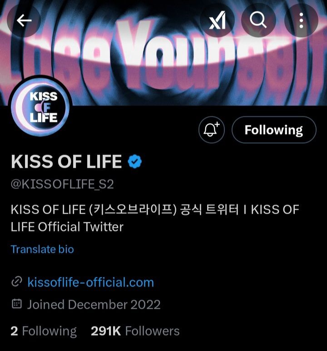The height and width of the screenshot is (351, 327).
Task: Open the profile header banner image
Action: coord(163,53)
